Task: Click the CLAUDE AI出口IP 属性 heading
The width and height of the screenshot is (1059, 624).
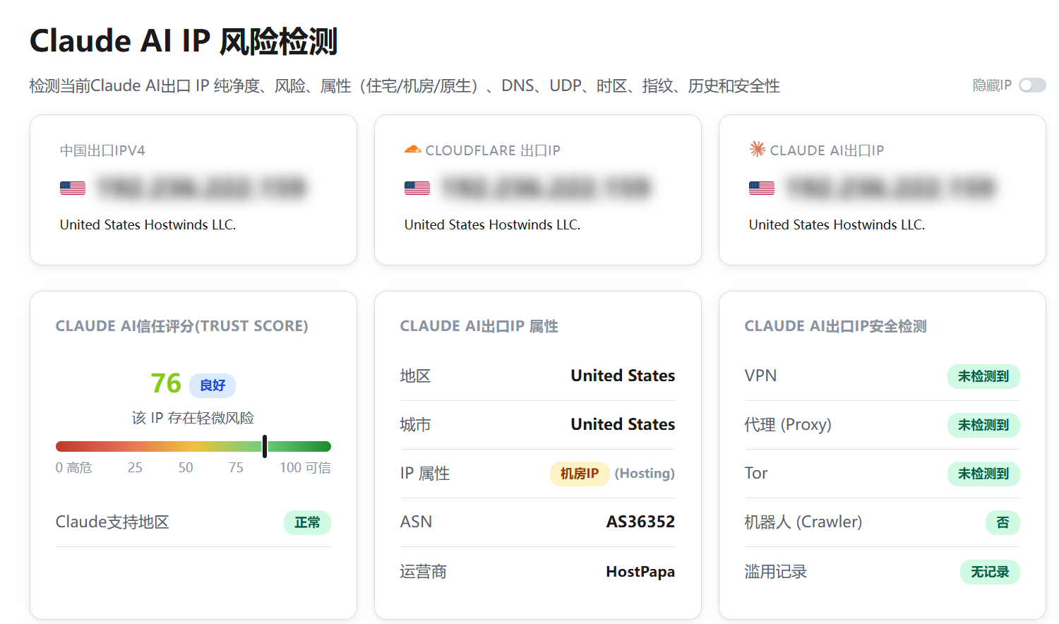Action: pos(479,326)
